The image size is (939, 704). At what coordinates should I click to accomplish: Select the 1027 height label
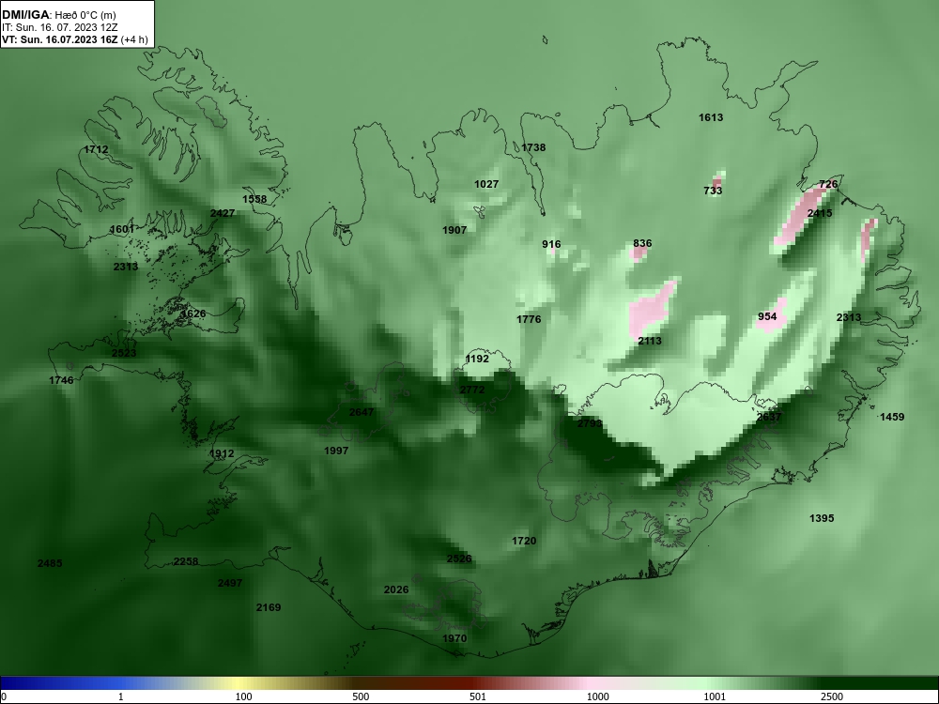[x=486, y=184]
